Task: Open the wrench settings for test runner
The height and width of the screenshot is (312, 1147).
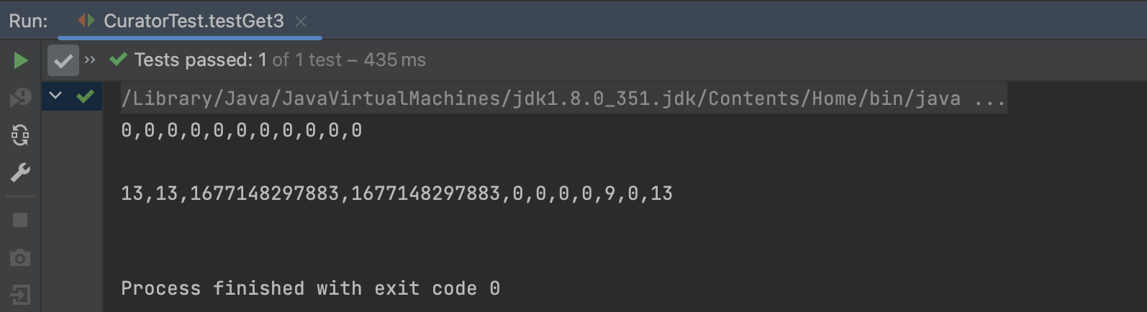Action: tap(21, 173)
